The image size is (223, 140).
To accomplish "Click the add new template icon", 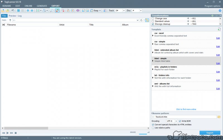I will pyautogui.click(x=219, y=29).
